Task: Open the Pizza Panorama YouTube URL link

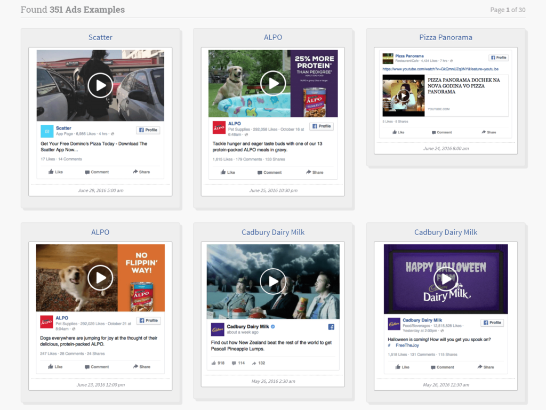Action: pos(440,69)
